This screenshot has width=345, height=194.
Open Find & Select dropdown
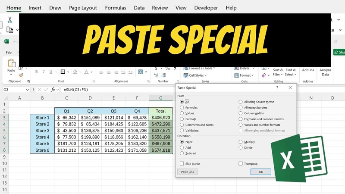coord(290,72)
